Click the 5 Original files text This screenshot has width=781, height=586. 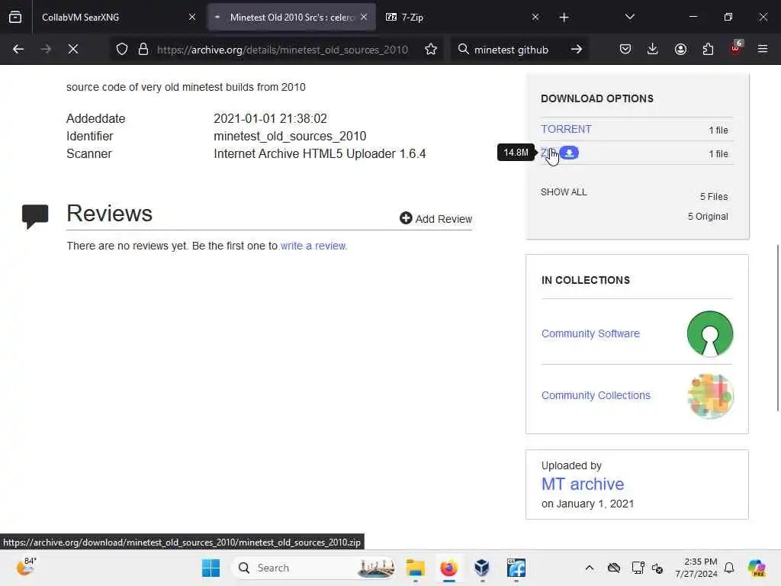tap(708, 216)
